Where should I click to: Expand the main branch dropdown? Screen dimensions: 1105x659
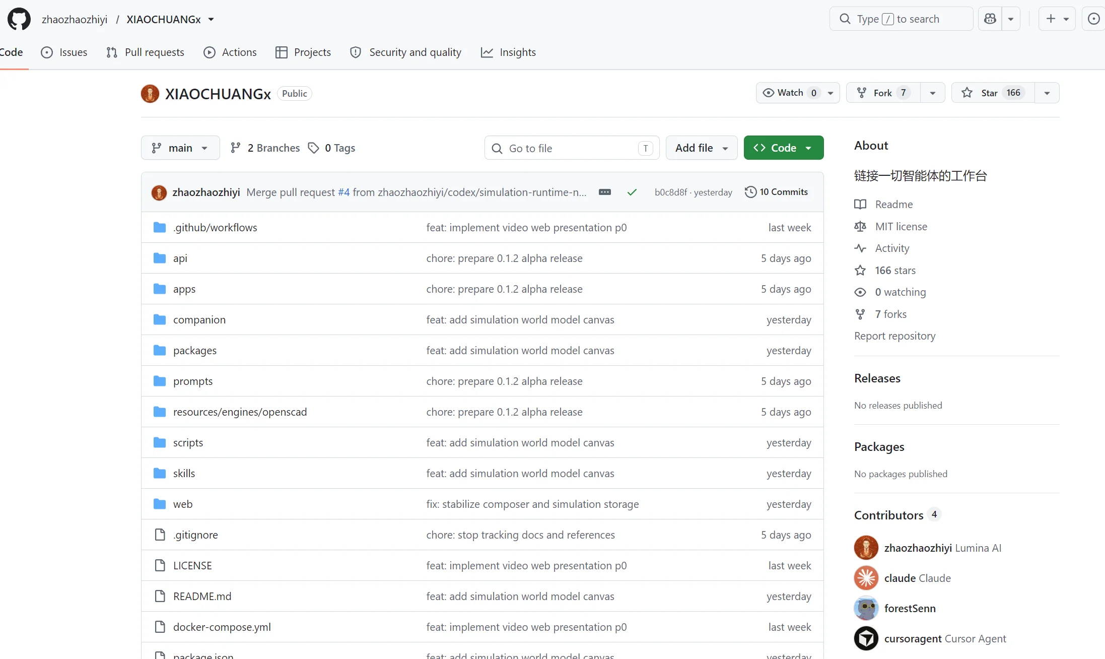point(180,148)
